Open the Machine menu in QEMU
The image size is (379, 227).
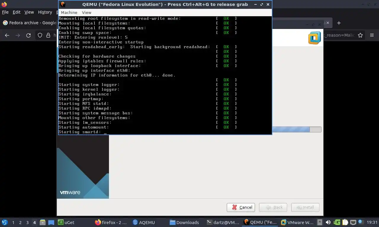(x=69, y=12)
